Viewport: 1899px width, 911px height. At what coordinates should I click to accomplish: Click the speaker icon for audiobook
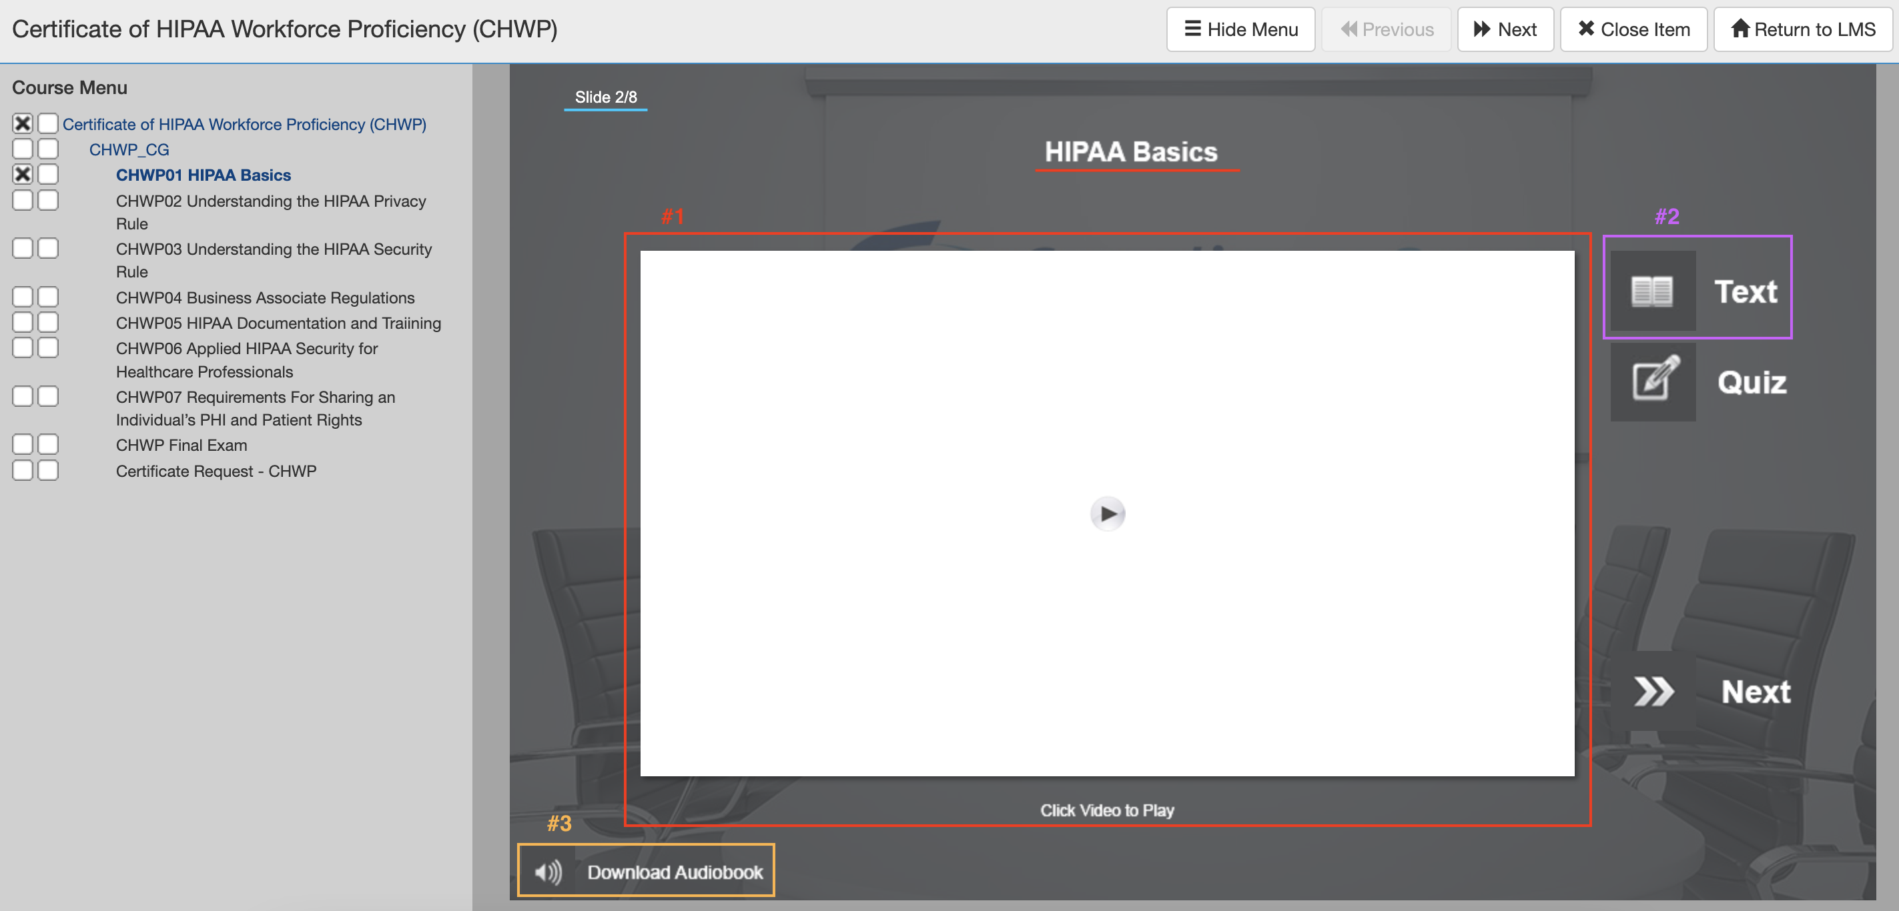click(548, 872)
